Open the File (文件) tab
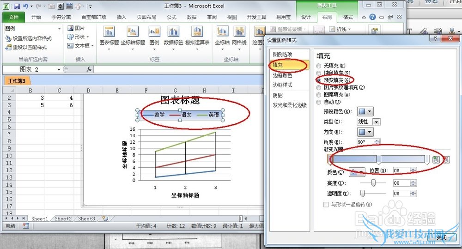Image resolution: width=462 pixels, height=249 pixels. (x=13, y=17)
